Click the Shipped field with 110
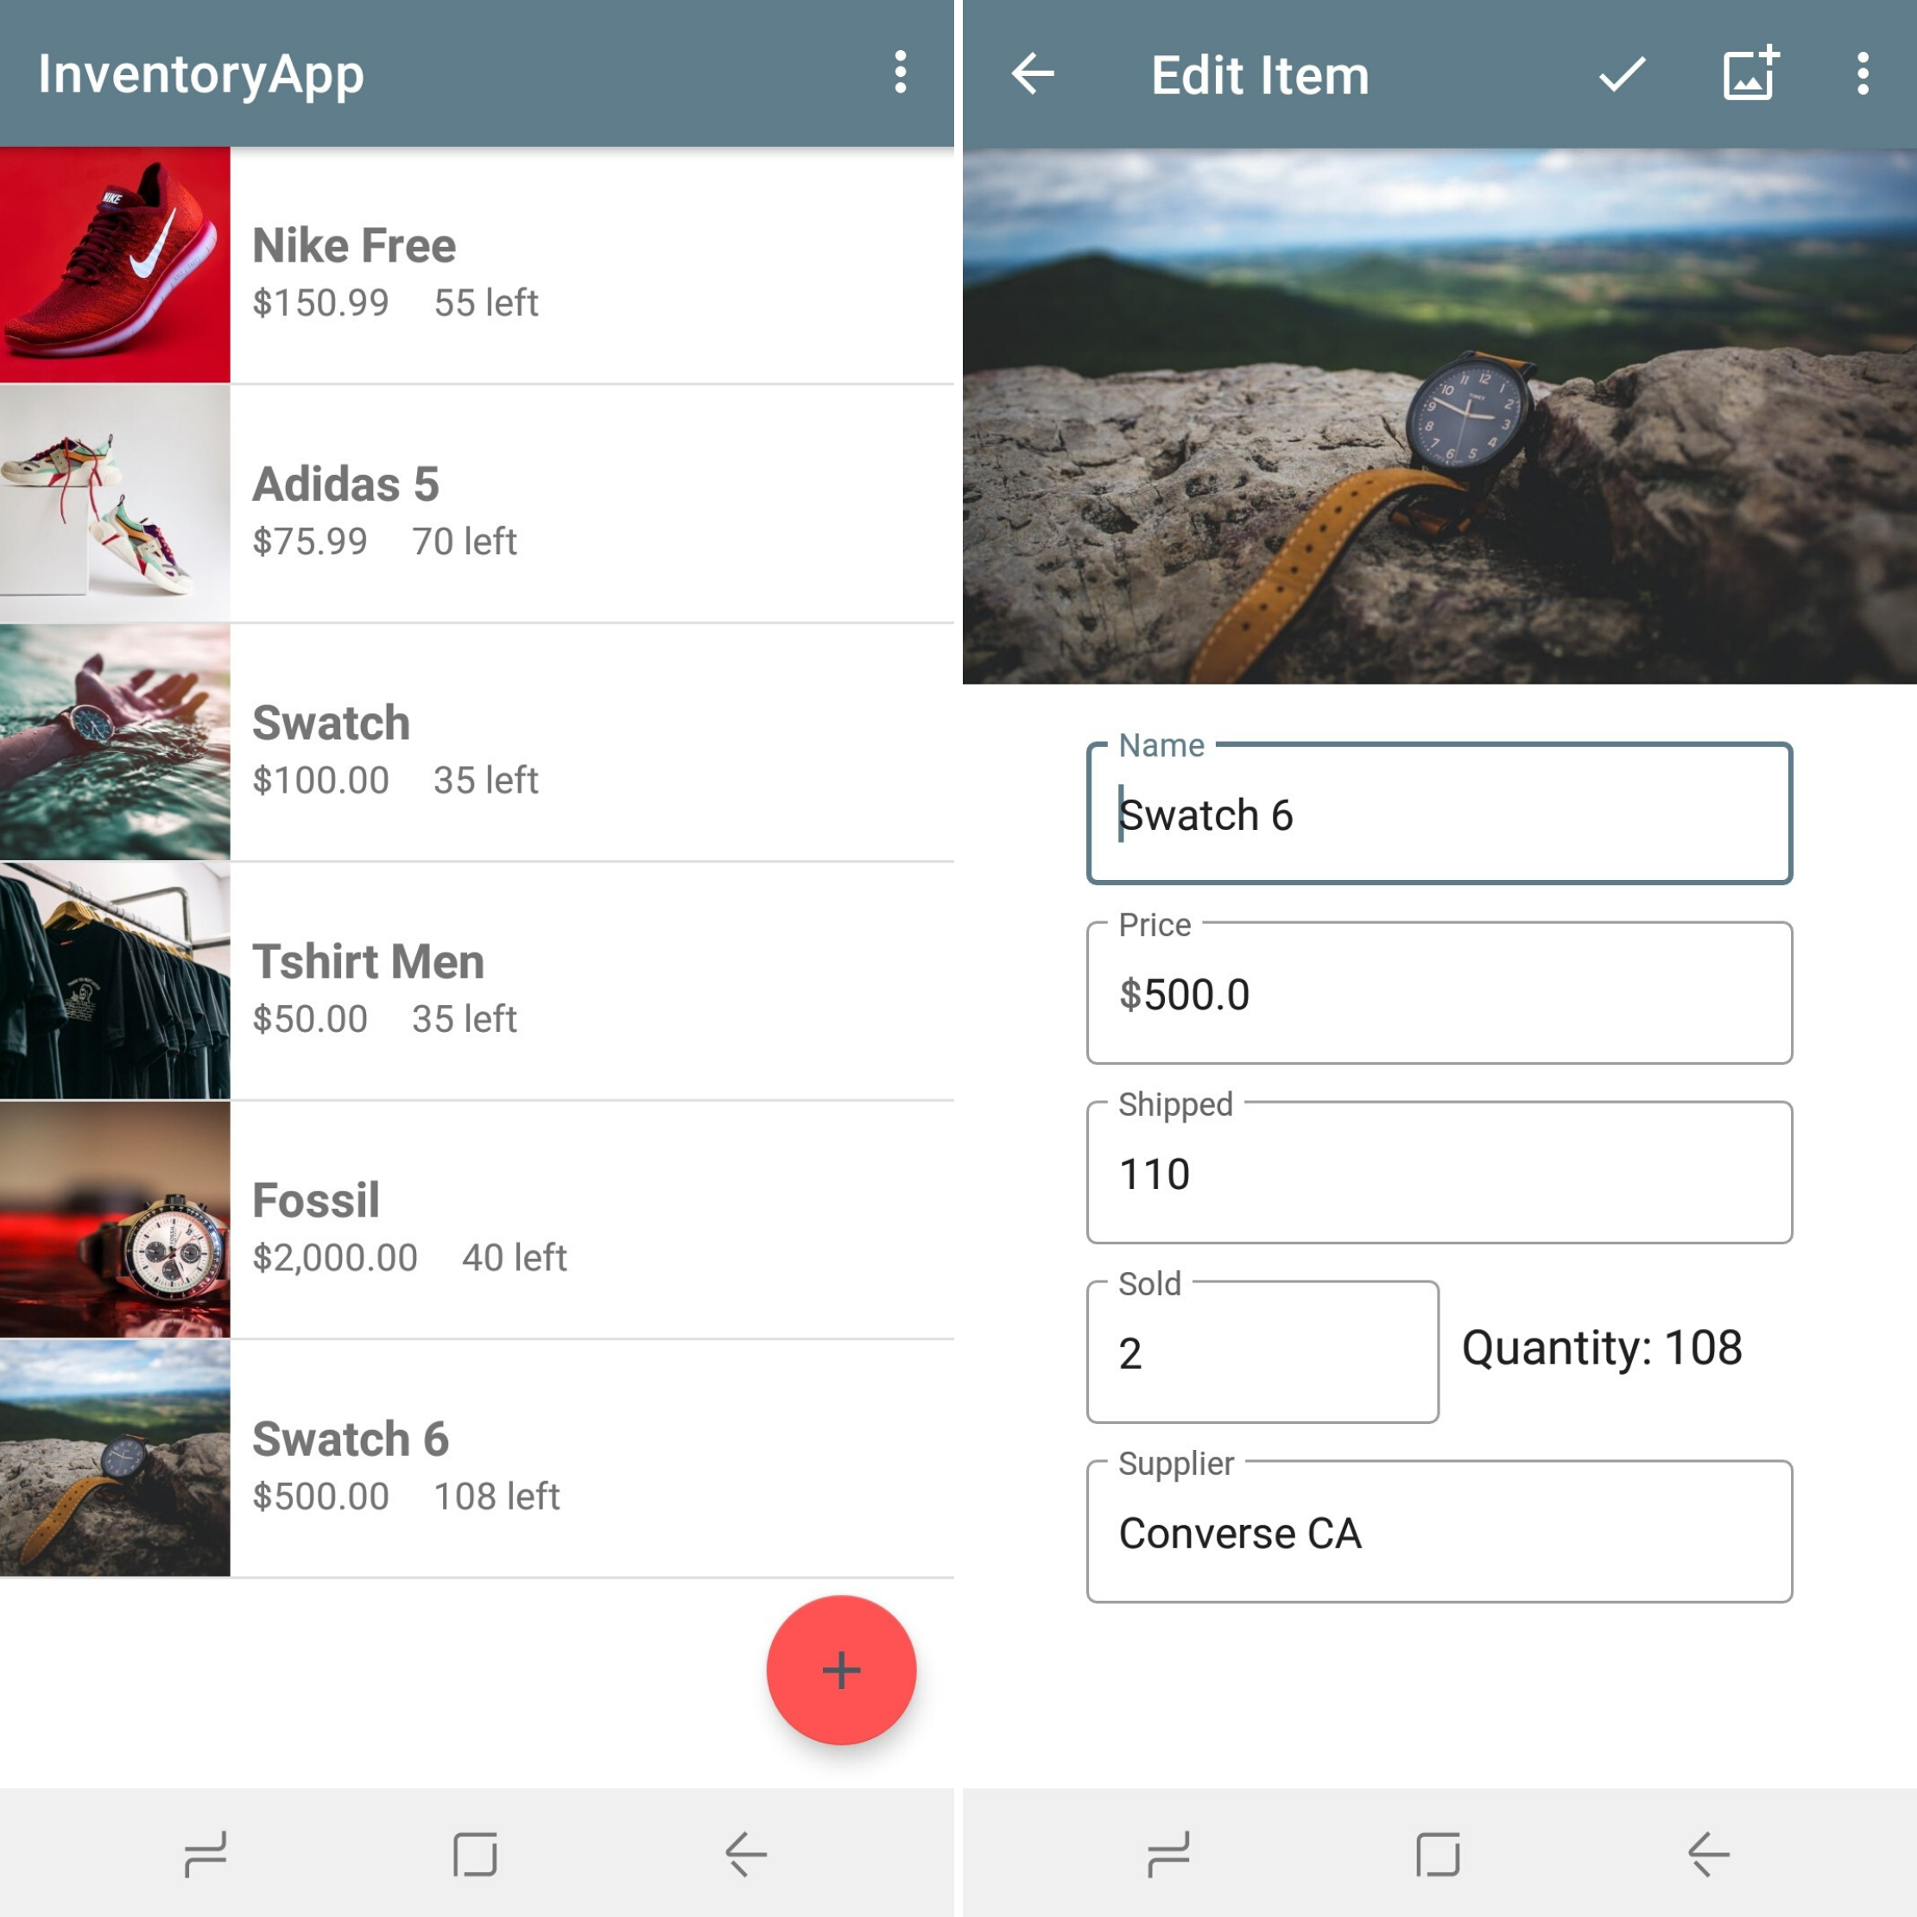 coord(1439,1174)
